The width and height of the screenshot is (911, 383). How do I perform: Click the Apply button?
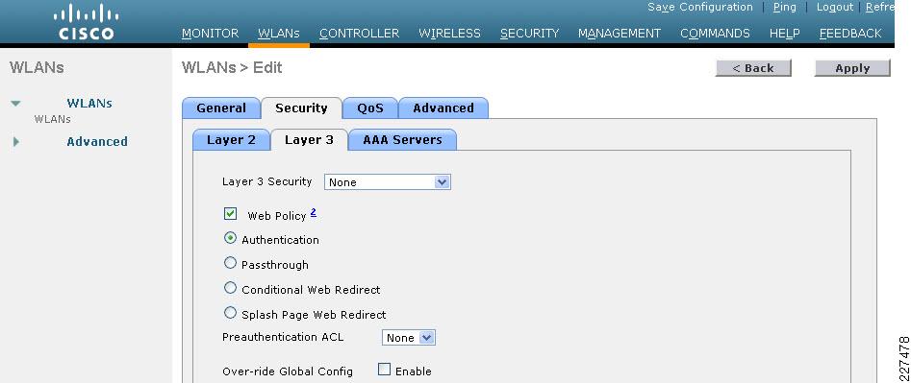coord(852,68)
